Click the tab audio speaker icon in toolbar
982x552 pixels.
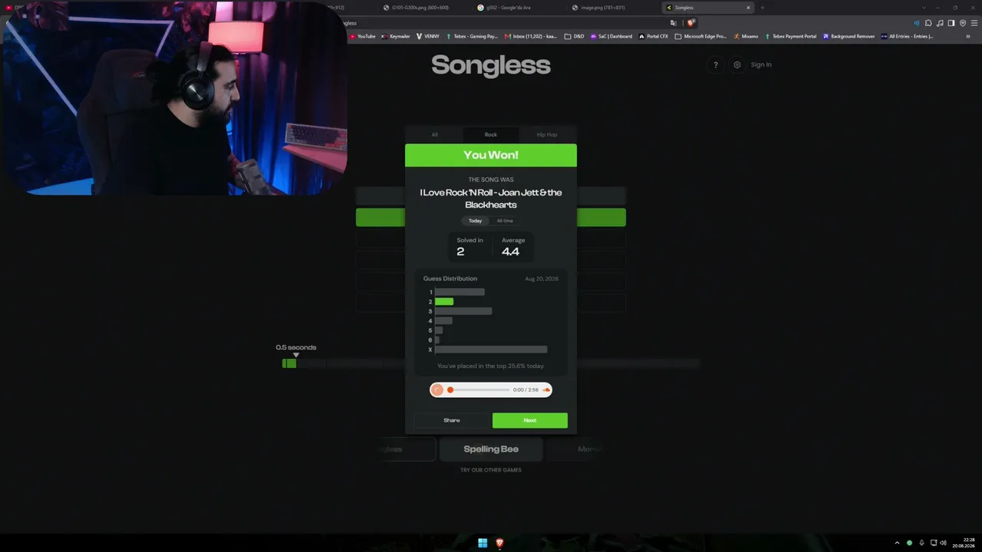tap(916, 23)
